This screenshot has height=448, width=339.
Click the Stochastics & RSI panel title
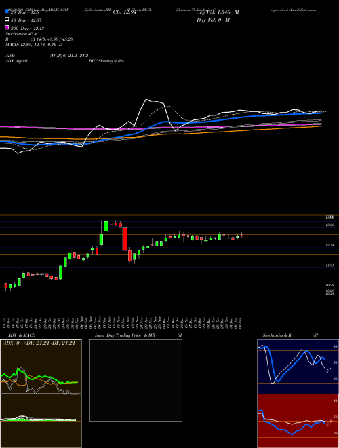point(290,335)
